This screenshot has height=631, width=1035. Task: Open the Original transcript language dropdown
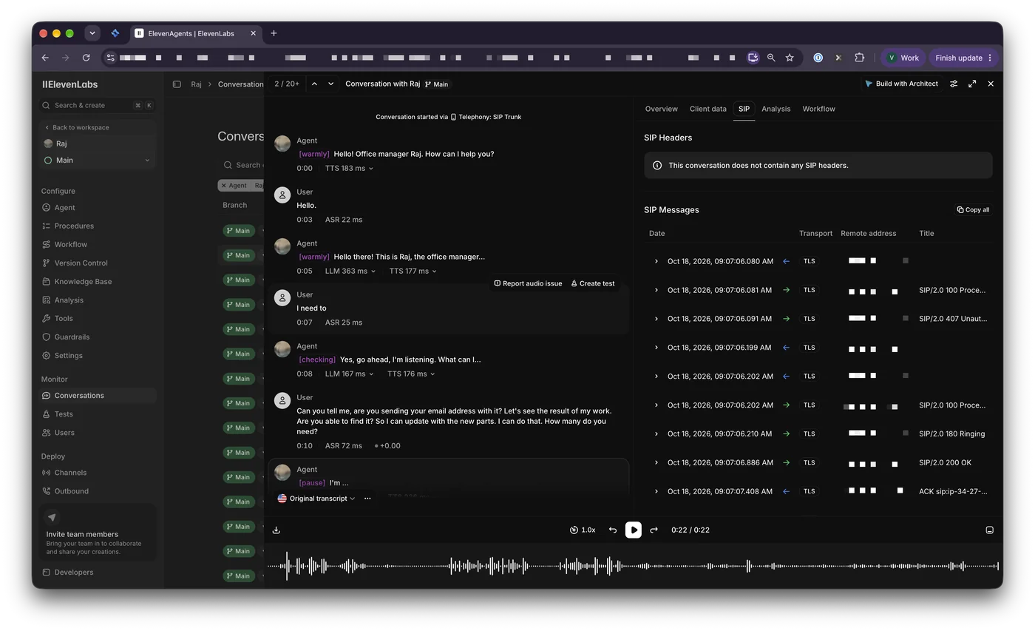(x=316, y=499)
